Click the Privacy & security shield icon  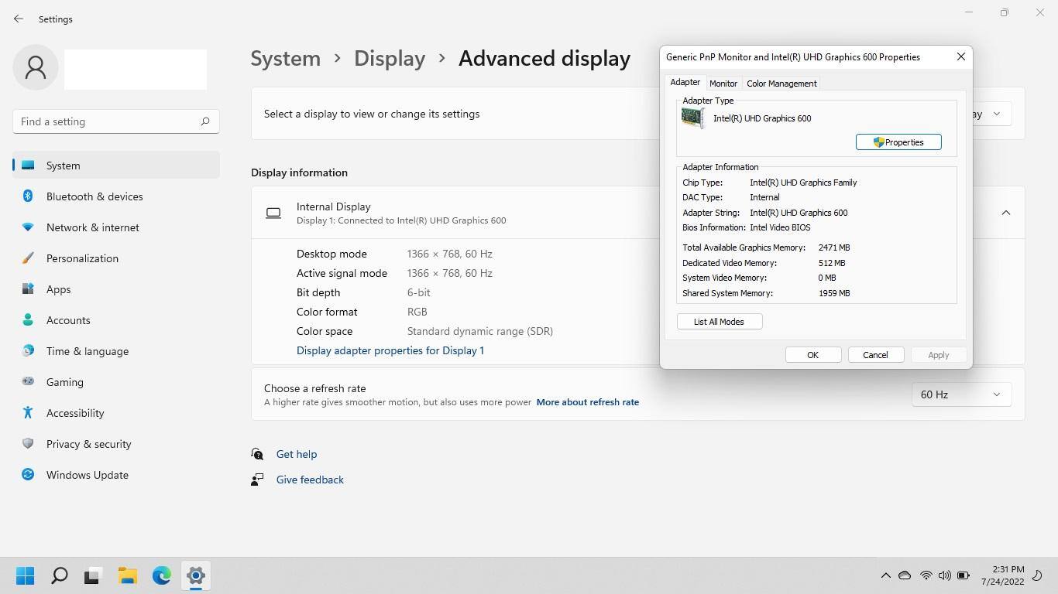[x=28, y=444]
